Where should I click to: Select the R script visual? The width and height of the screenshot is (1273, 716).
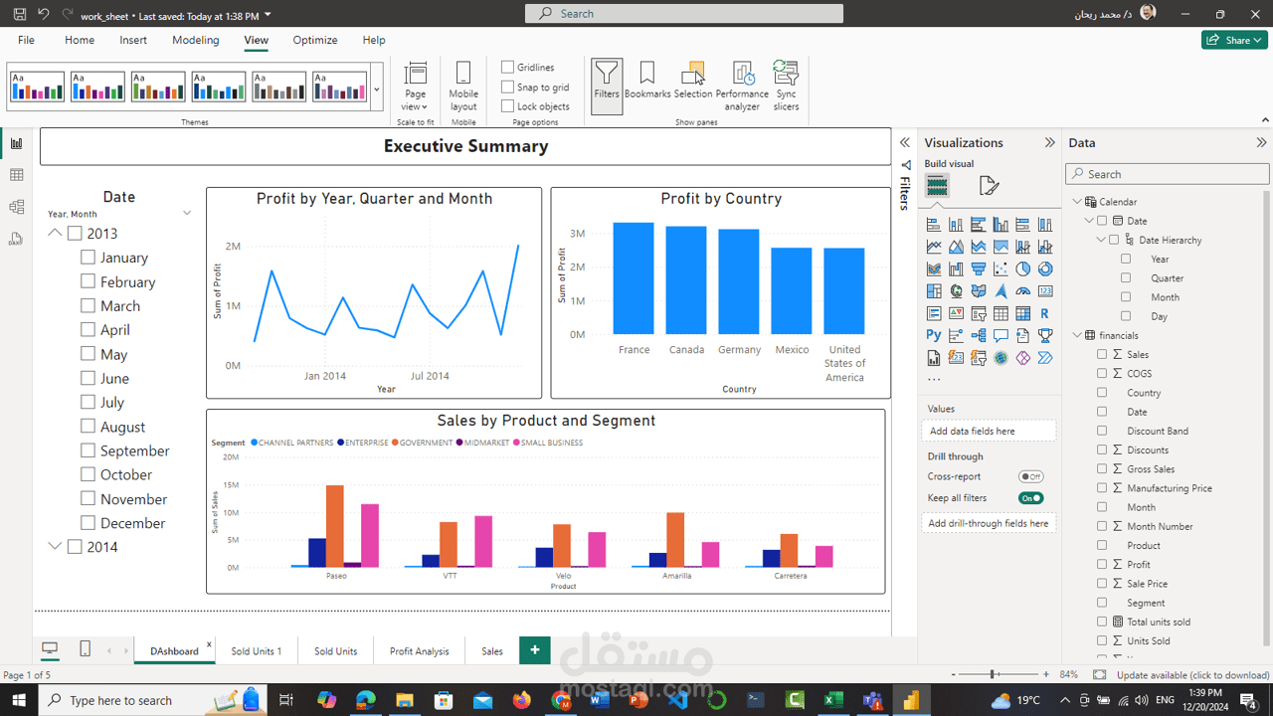point(1044,312)
